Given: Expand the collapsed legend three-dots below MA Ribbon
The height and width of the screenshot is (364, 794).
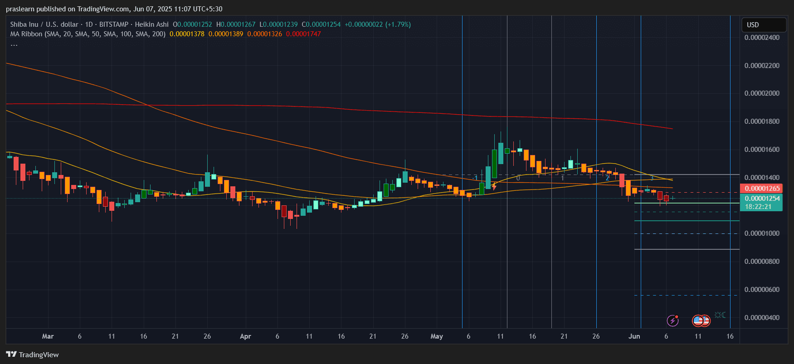Looking at the screenshot, I should point(14,44).
